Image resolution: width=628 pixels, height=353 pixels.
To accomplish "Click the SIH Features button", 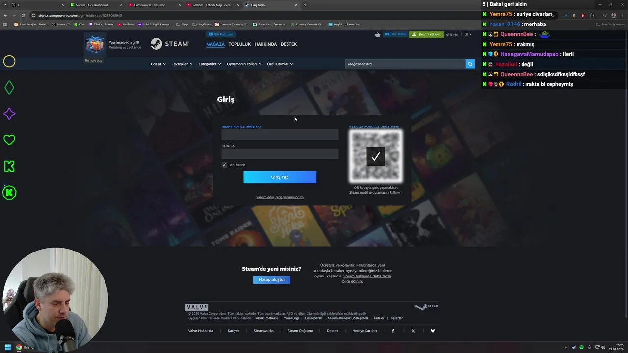I will point(220,34).
